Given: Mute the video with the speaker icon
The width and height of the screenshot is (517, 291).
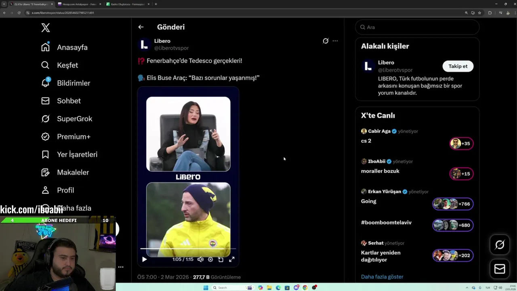Looking at the screenshot, I should [x=200, y=259].
